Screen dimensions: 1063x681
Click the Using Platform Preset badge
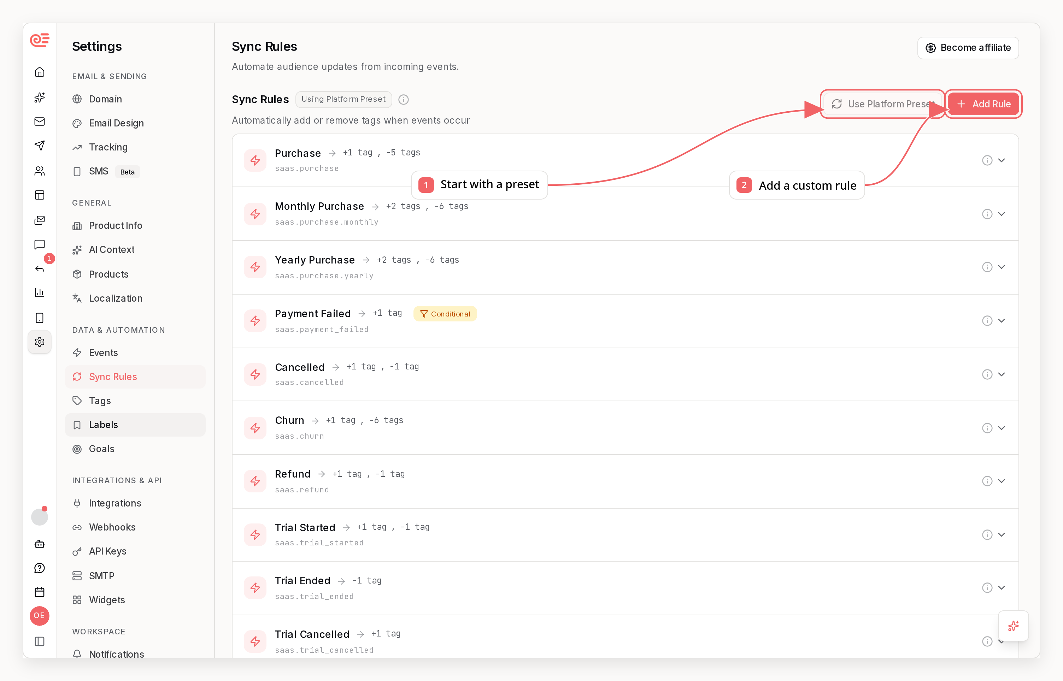(x=343, y=100)
